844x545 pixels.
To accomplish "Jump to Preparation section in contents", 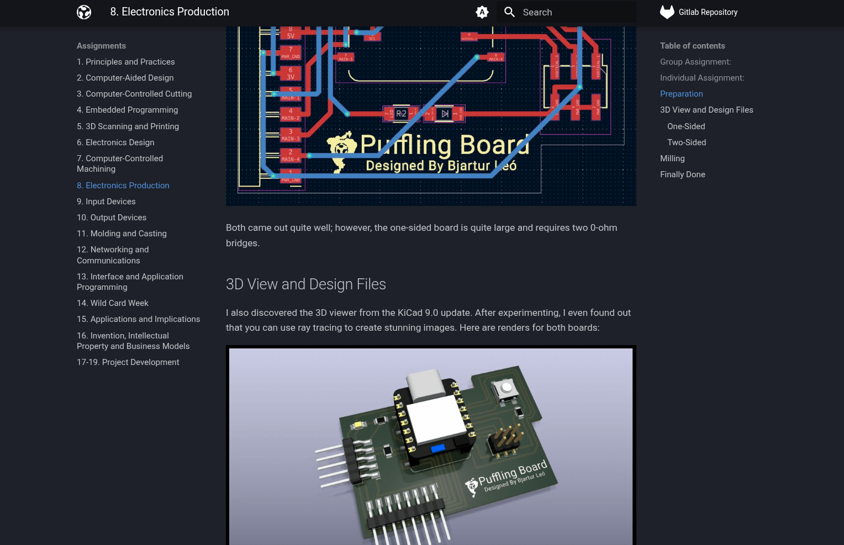I will 681,94.
